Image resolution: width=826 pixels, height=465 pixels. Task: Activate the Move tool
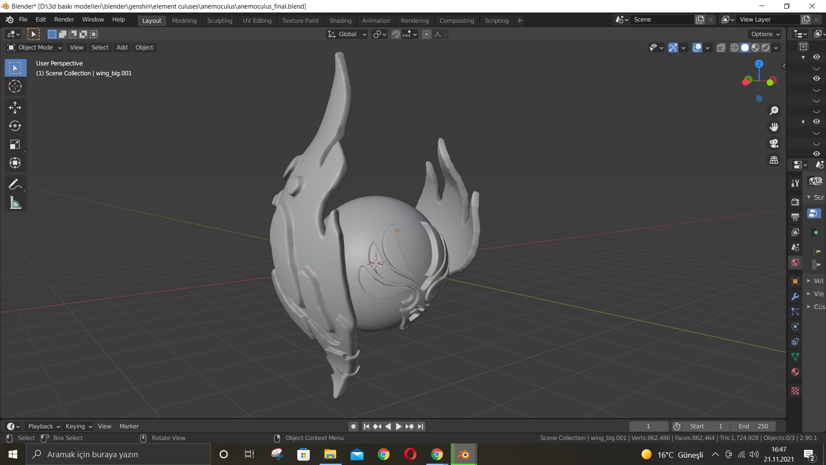15,107
